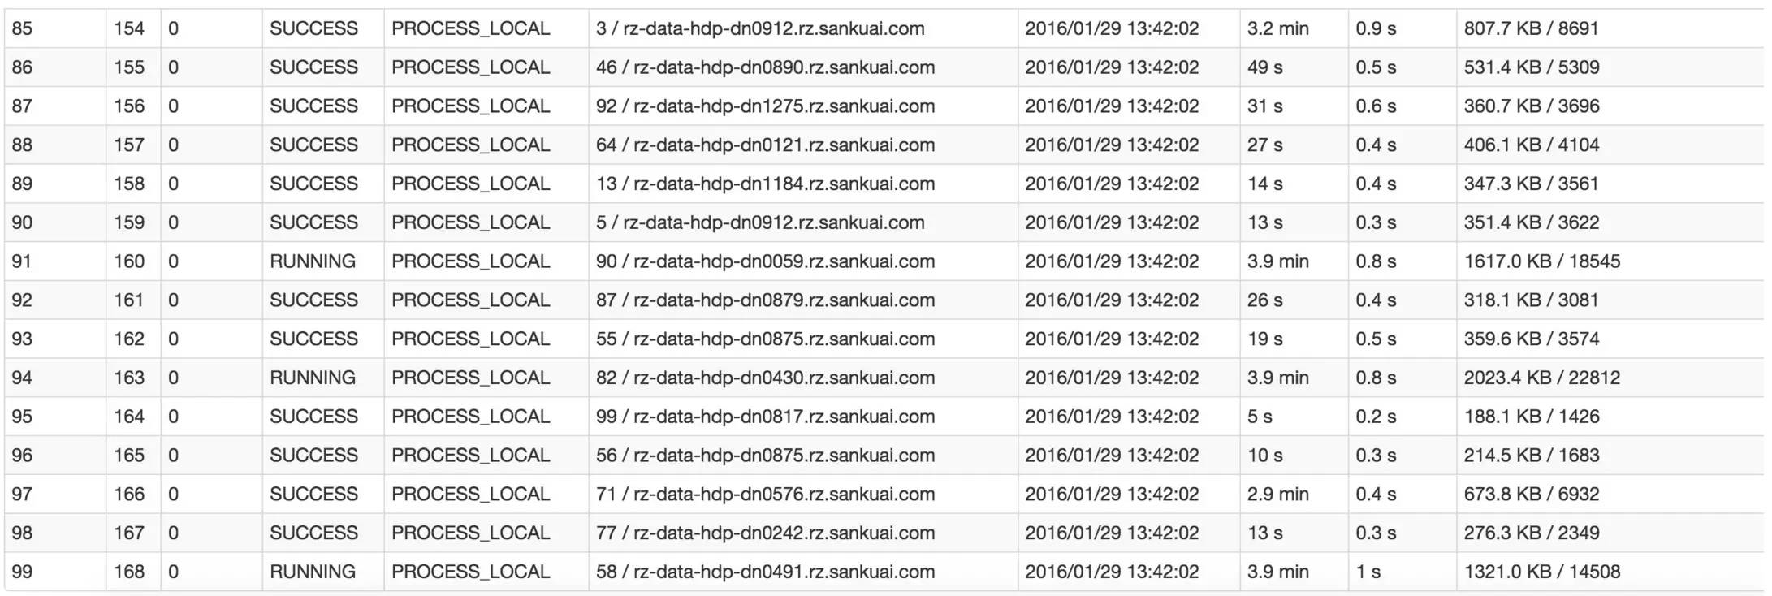Select the 1617.0 KB / 18545 cell

[1610, 261]
